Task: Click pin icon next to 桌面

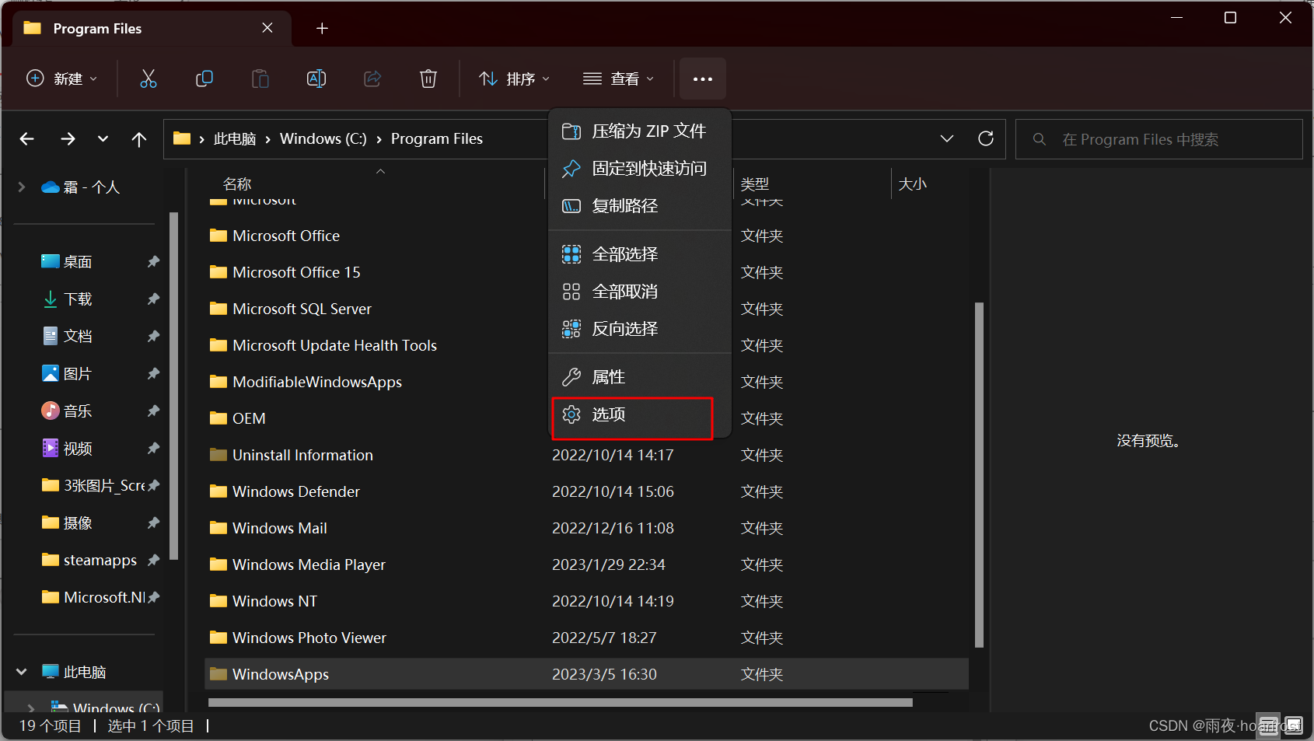Action: 153,262
